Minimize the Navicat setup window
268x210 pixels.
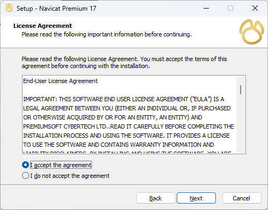point(206,8)
